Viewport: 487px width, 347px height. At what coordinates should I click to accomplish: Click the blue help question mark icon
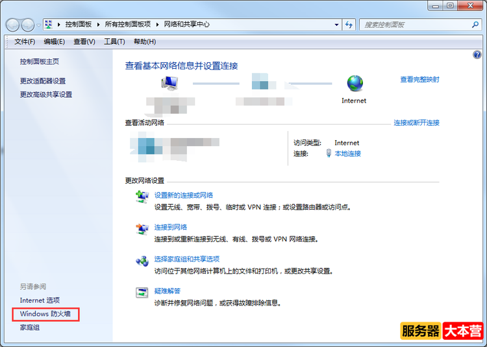pos(477,55)
